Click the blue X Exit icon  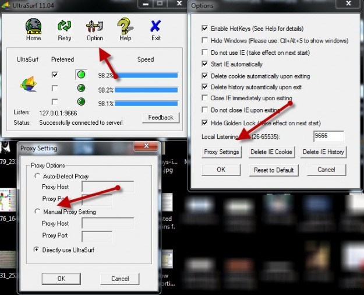pyautogui.click(x=156, y=30)
